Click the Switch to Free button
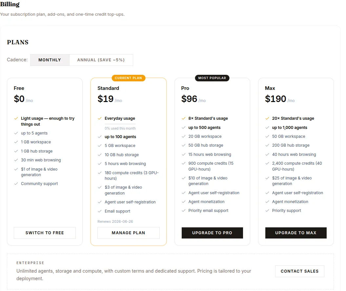This screenshot has height=291, width=346. pyautogui.click(x=45, y=233)
